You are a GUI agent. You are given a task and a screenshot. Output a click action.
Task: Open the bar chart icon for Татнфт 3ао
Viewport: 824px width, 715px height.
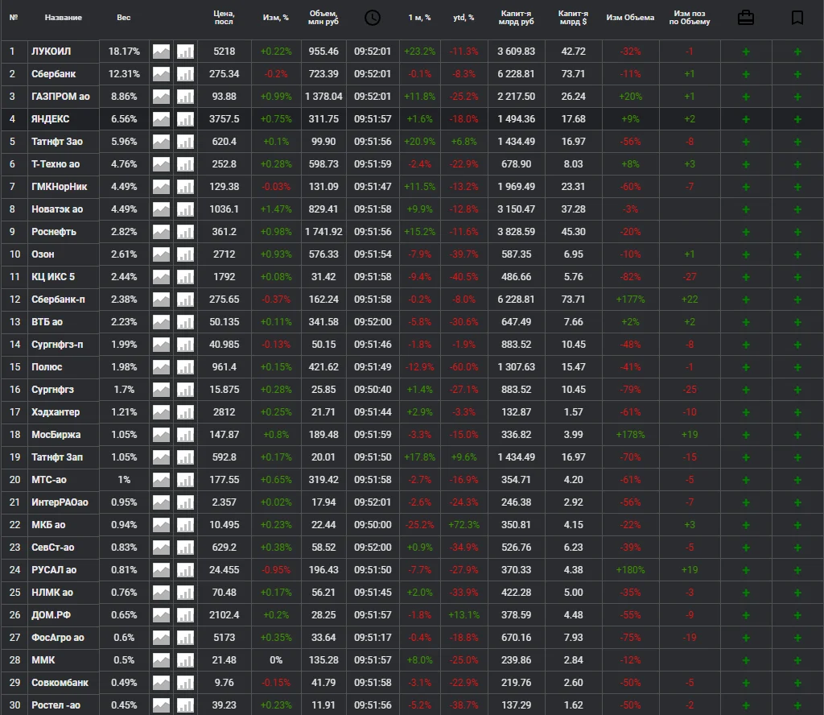click(186, 142)
